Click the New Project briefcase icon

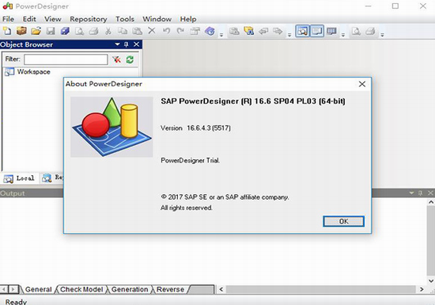pyautogui.click(x=21, y=31)
